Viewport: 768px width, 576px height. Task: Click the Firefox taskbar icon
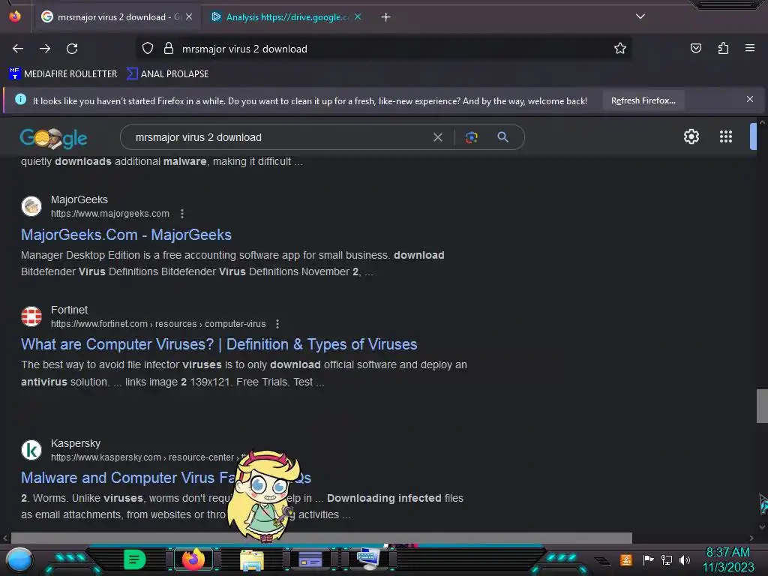[x=193, y=559]
